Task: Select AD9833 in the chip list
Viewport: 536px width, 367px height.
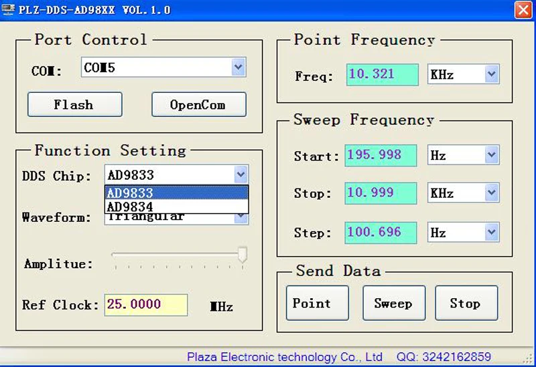Action: [x=176, y=193]
